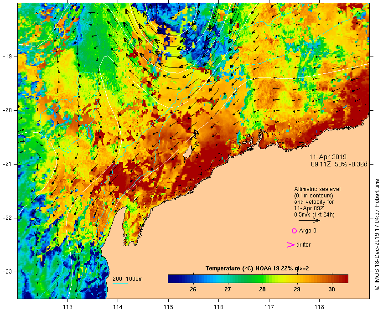This screenshot has width=383, height=310.
Task: Click the 'and velocity for' text line
Action: (x=314, y=202)
